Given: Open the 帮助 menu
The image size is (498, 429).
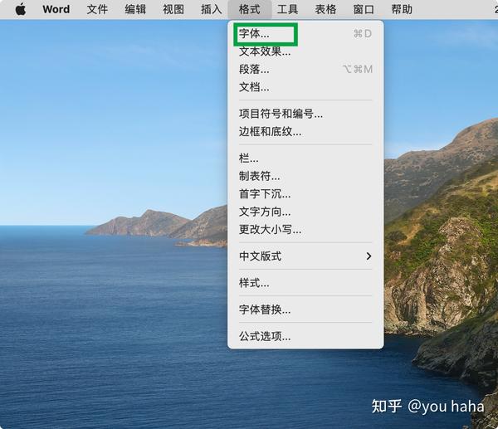Looking at the screenshot, I should (x=402, y=9).
